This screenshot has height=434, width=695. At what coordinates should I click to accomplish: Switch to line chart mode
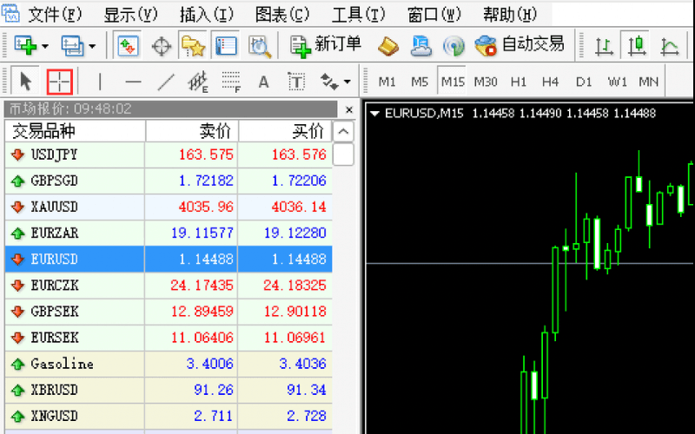[x=669, y=46]
